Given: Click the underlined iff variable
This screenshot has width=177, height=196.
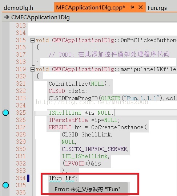Looking at the screenshot, I should [70, 178].
